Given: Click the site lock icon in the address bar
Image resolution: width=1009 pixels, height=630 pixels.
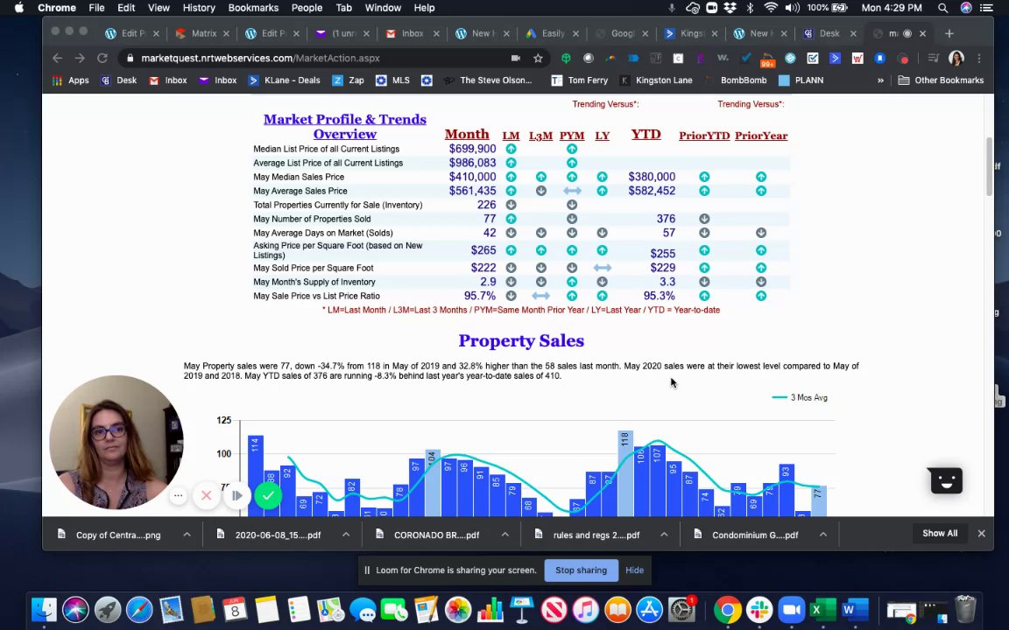Looking at the screenshot, I should point(131,58).
